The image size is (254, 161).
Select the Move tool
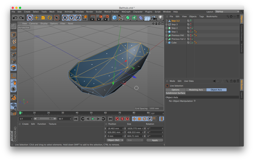tap(36, 18)
